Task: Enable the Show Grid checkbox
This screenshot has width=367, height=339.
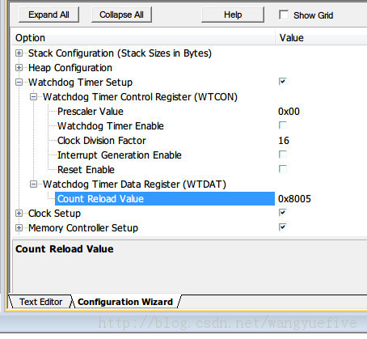Action: (x=284, y=15)
